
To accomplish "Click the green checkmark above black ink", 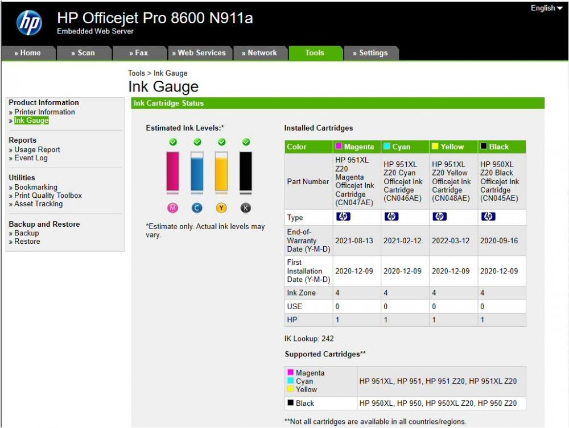I will 246,142.
